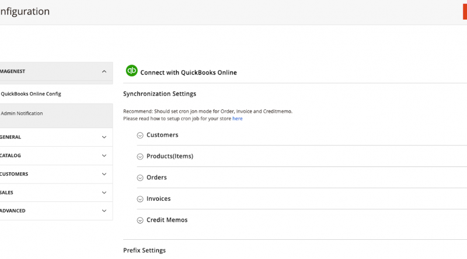Click the QuickBooks green logo icon
Screen dimensions: 467x259
pyautogui.click(x=131, y=71)
